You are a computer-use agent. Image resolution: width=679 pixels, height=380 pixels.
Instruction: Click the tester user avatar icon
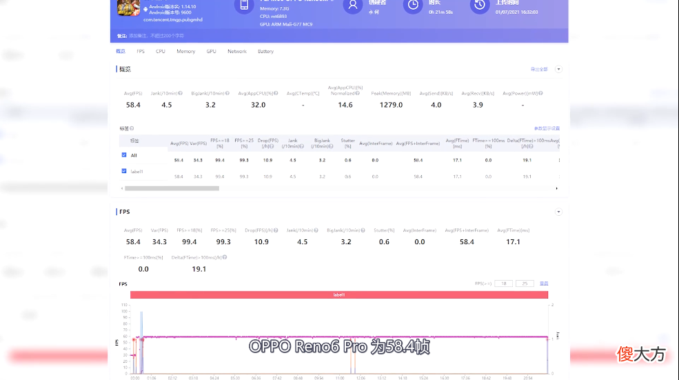coord(353,6)
